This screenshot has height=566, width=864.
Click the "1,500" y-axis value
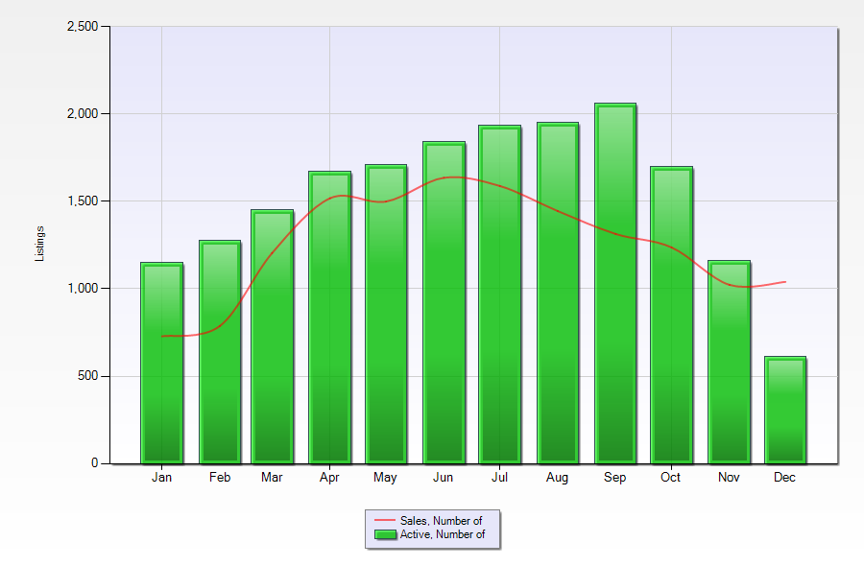[83, 201]
